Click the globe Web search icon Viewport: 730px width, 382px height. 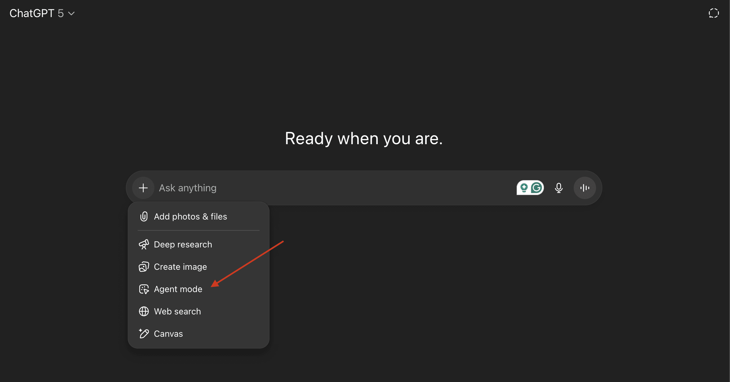pos(144,311)
